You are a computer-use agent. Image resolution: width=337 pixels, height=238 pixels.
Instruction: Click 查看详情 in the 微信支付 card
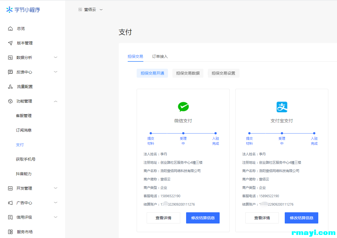[x=163, y=218]
